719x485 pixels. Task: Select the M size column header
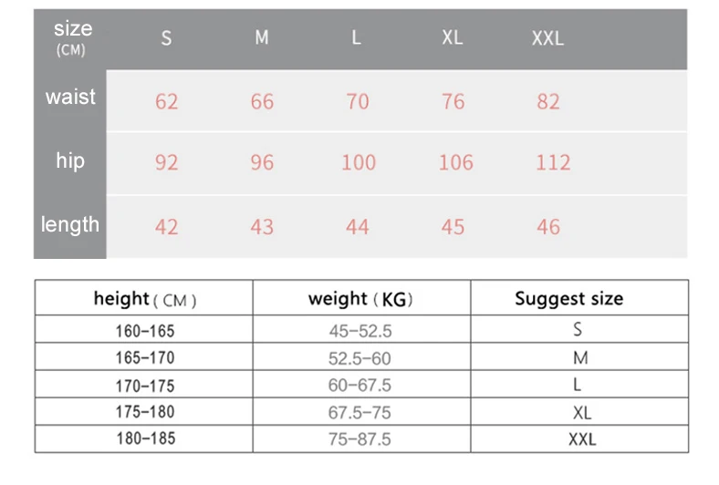click(262, 37)
